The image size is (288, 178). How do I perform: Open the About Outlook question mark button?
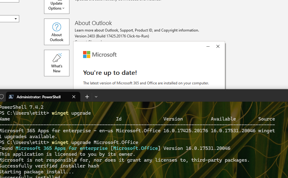tap(56, 32)
